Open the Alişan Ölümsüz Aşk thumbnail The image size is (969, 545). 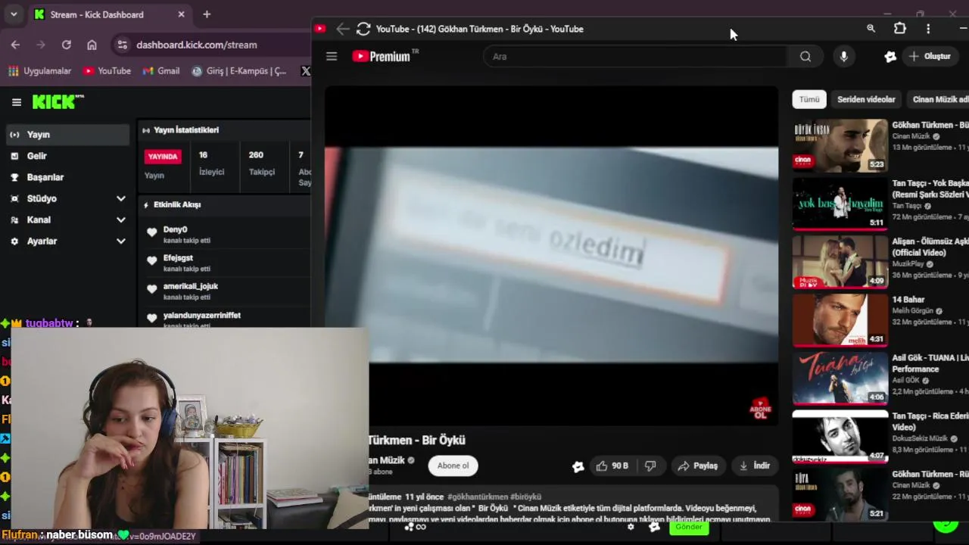[840, 262]
